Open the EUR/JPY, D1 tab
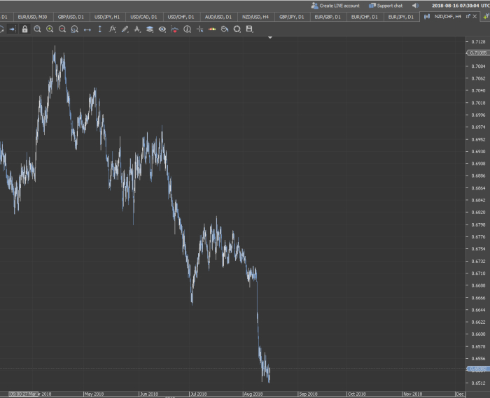This screenshot has height=398, width=490. pos(401,17)
